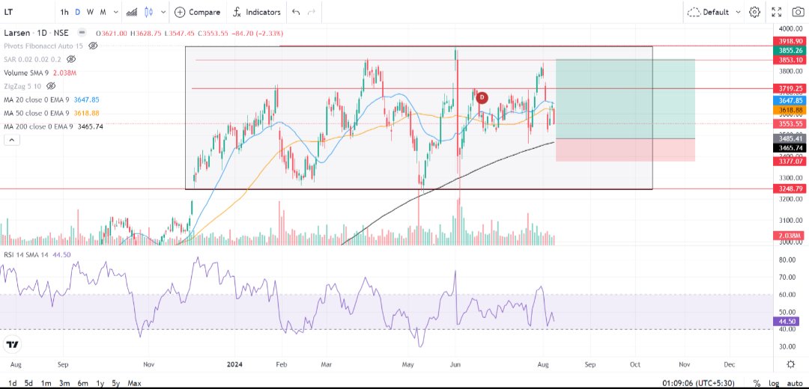Set range to 1m
The height and width of the screenshot is (389, 809).
click(46, 383)
